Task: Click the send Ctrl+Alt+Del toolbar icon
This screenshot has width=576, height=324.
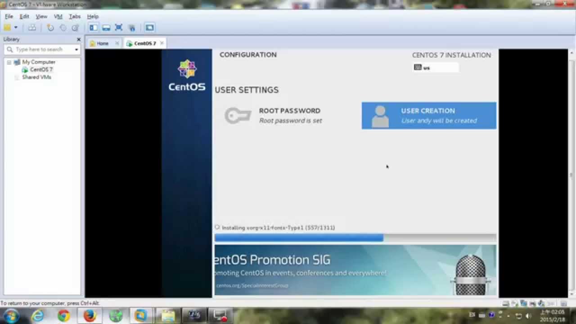Action: [x=32, y=27]
